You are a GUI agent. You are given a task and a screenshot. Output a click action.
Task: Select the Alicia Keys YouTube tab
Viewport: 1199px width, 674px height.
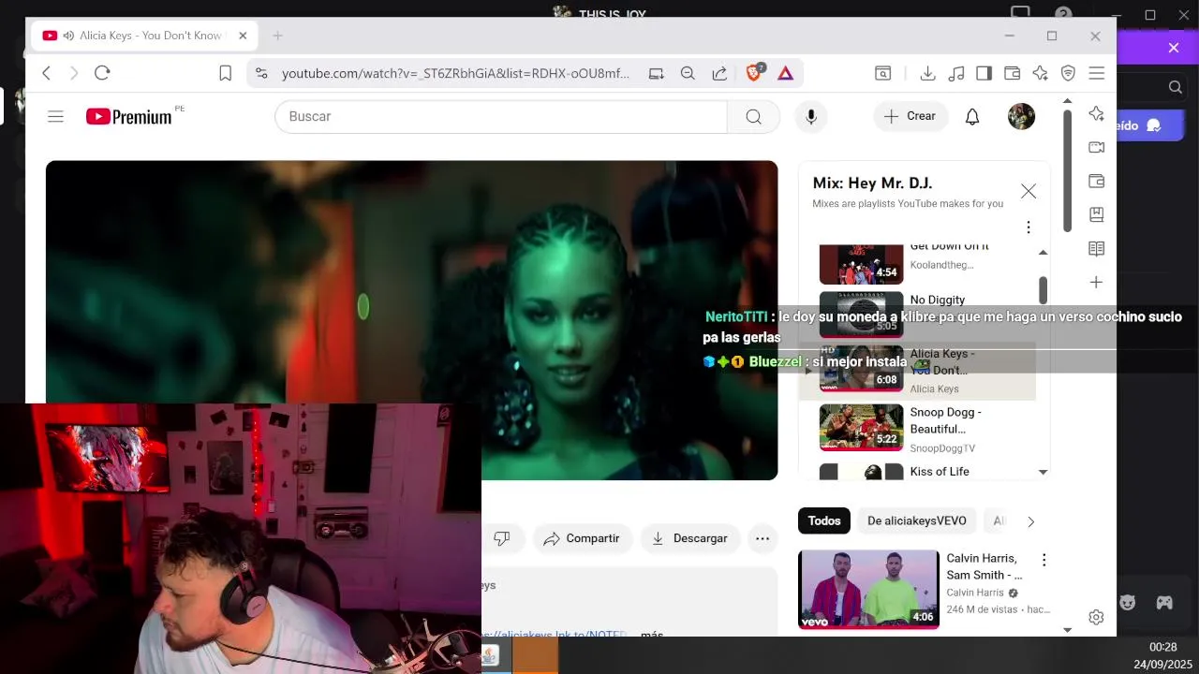click(x=144, y=36)
